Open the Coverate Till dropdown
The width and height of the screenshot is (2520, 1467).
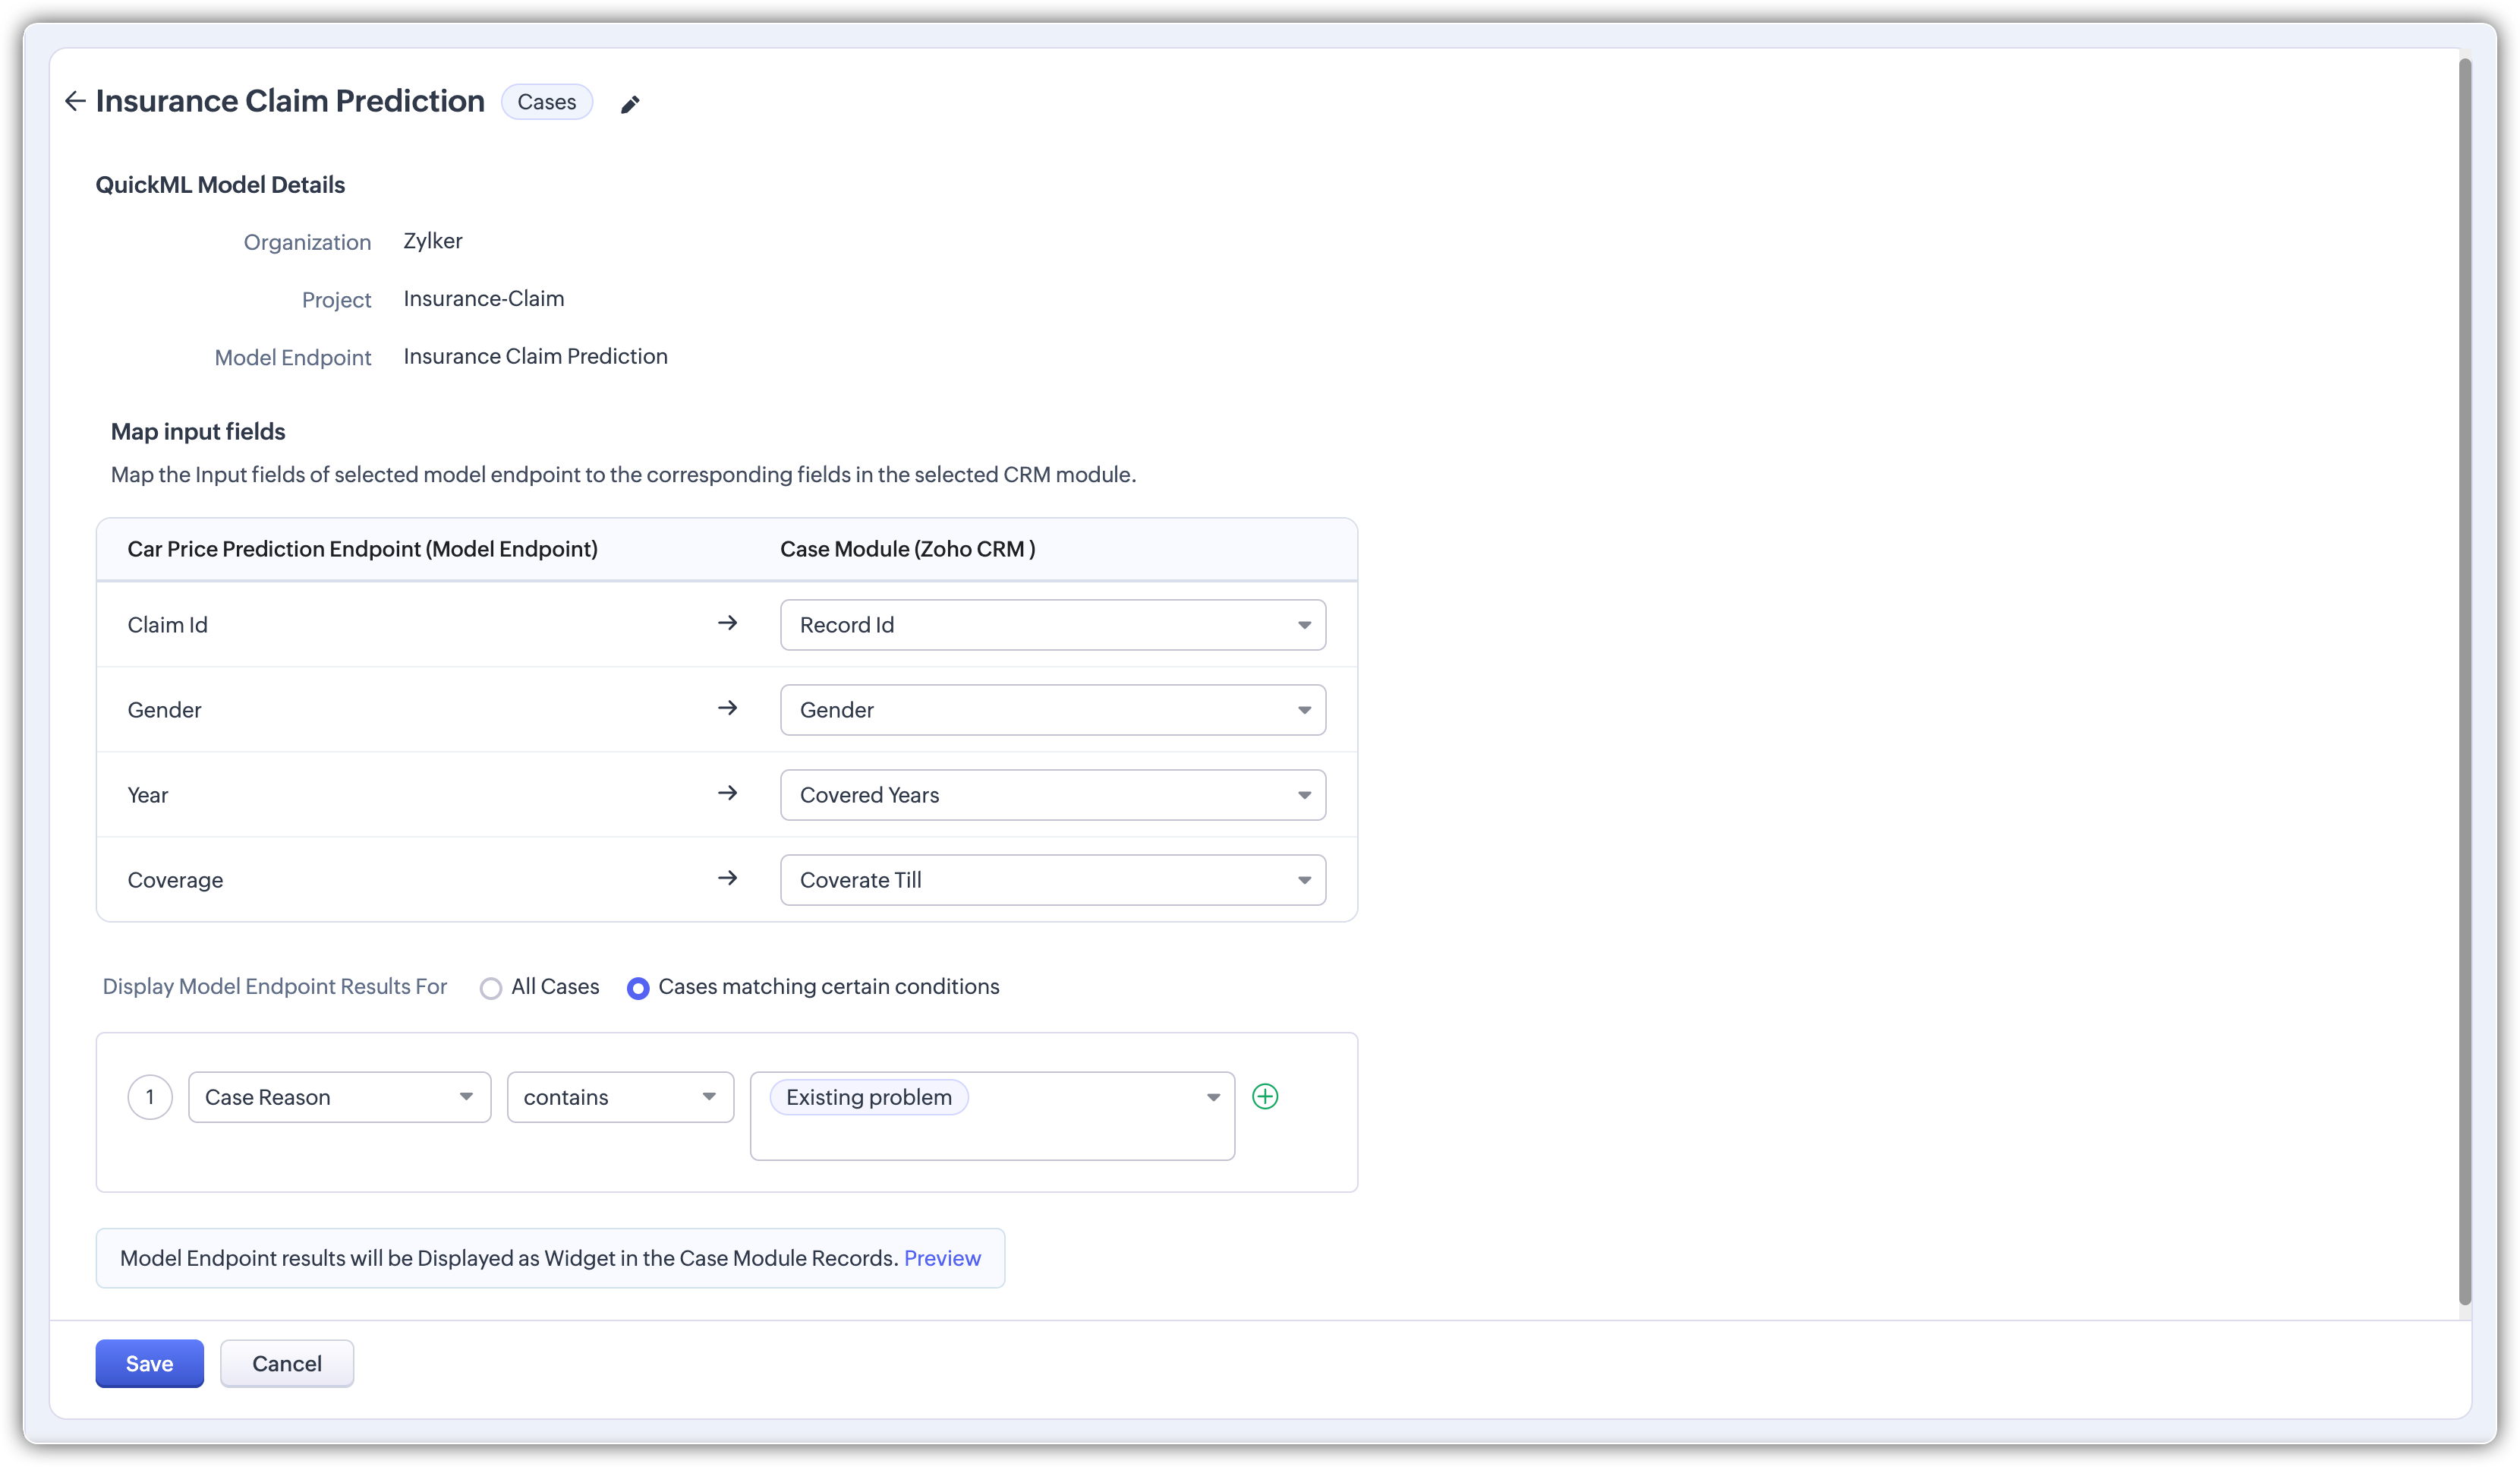coord(1053,879)
